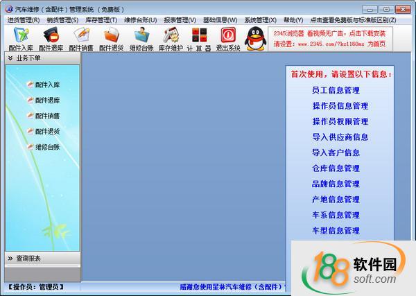Open 库存维护 from the toolbar
This screenshot has height=296, width=416.
171,37
